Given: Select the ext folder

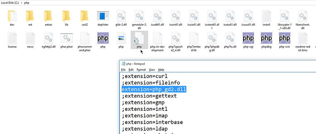Looking at the screenshot, I should pos(30,18).
